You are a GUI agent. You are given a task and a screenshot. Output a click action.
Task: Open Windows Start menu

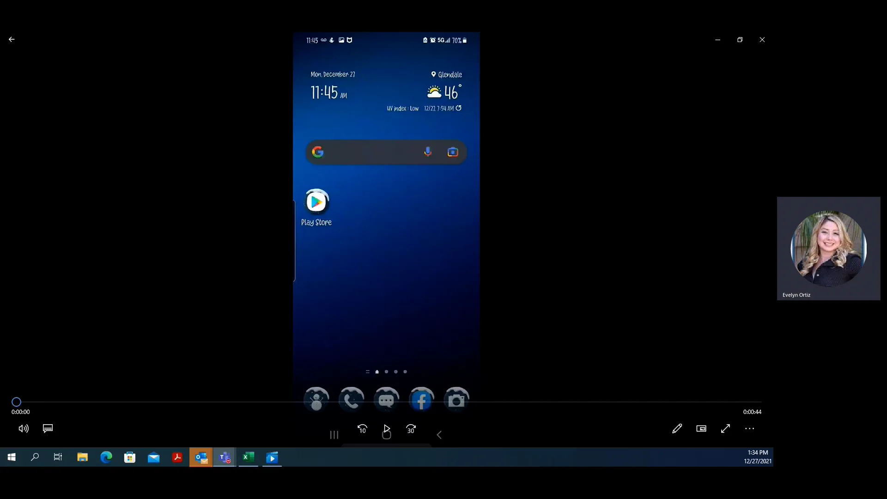(12, 457)
